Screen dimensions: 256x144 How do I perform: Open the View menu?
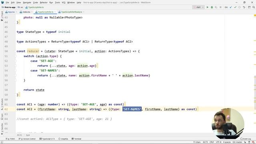coord(19,2)
